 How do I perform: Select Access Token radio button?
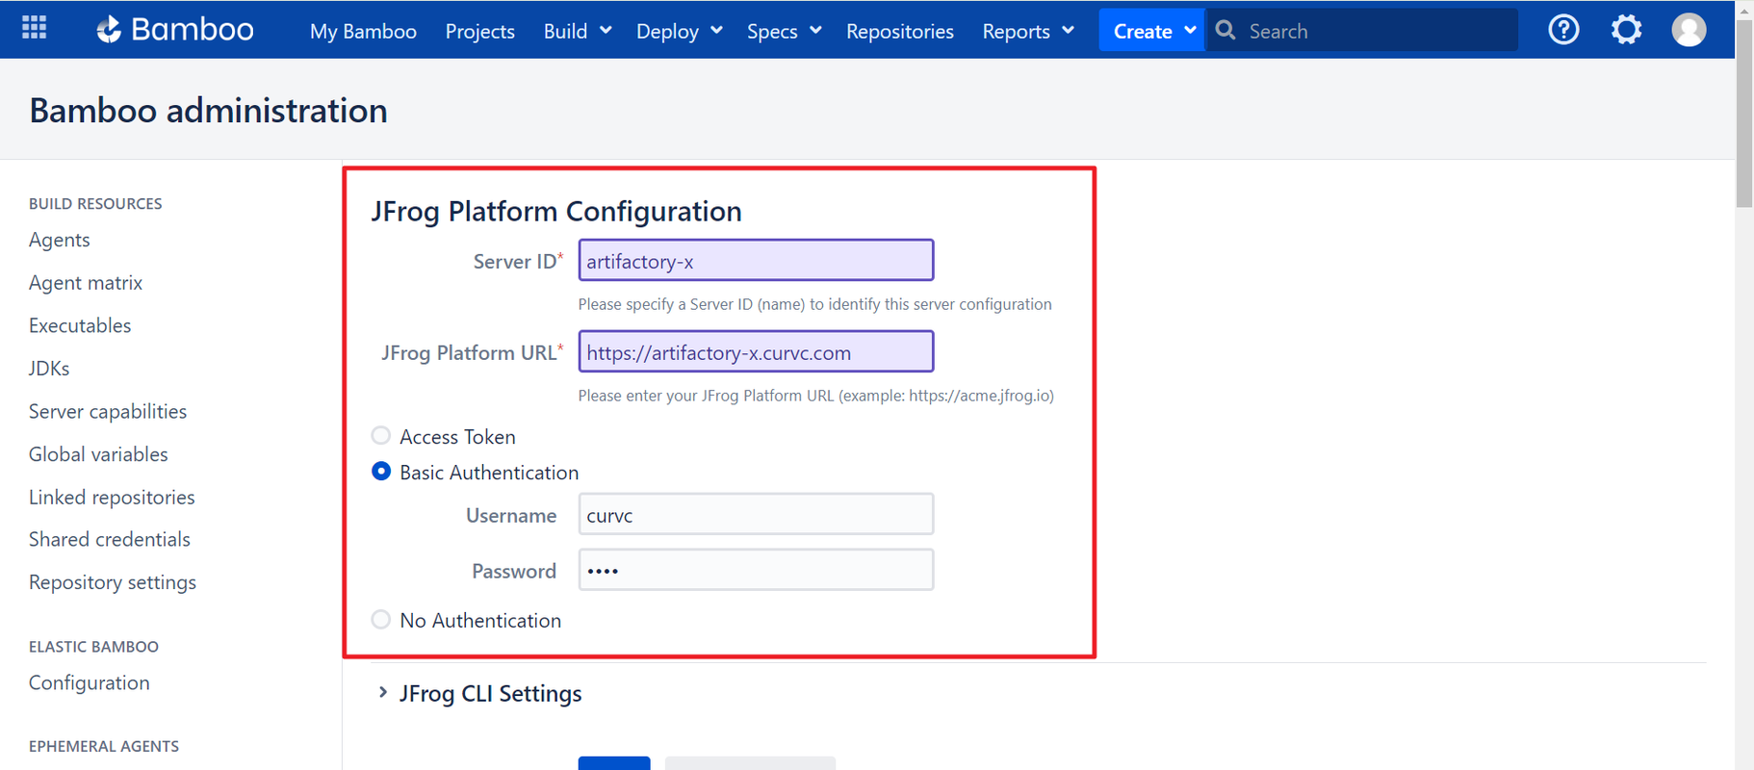pos(381,435)
